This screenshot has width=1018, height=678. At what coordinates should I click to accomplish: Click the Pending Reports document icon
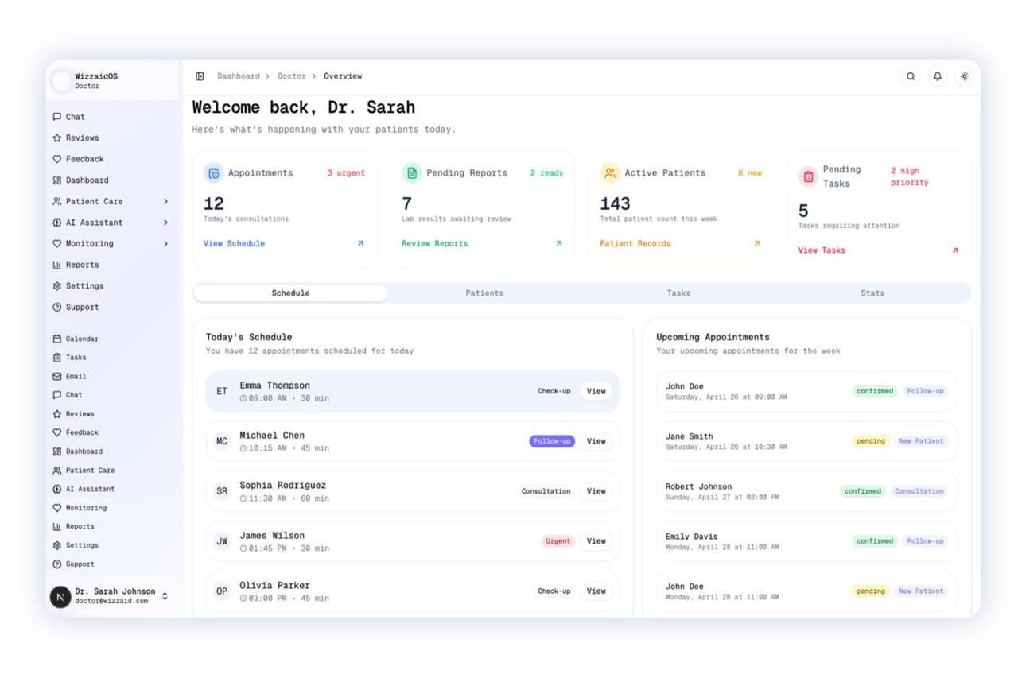point(412,172)
